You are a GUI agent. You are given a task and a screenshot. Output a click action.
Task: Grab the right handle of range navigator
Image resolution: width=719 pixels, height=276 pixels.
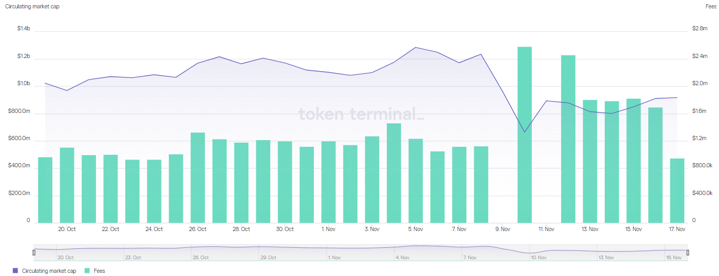688,252
